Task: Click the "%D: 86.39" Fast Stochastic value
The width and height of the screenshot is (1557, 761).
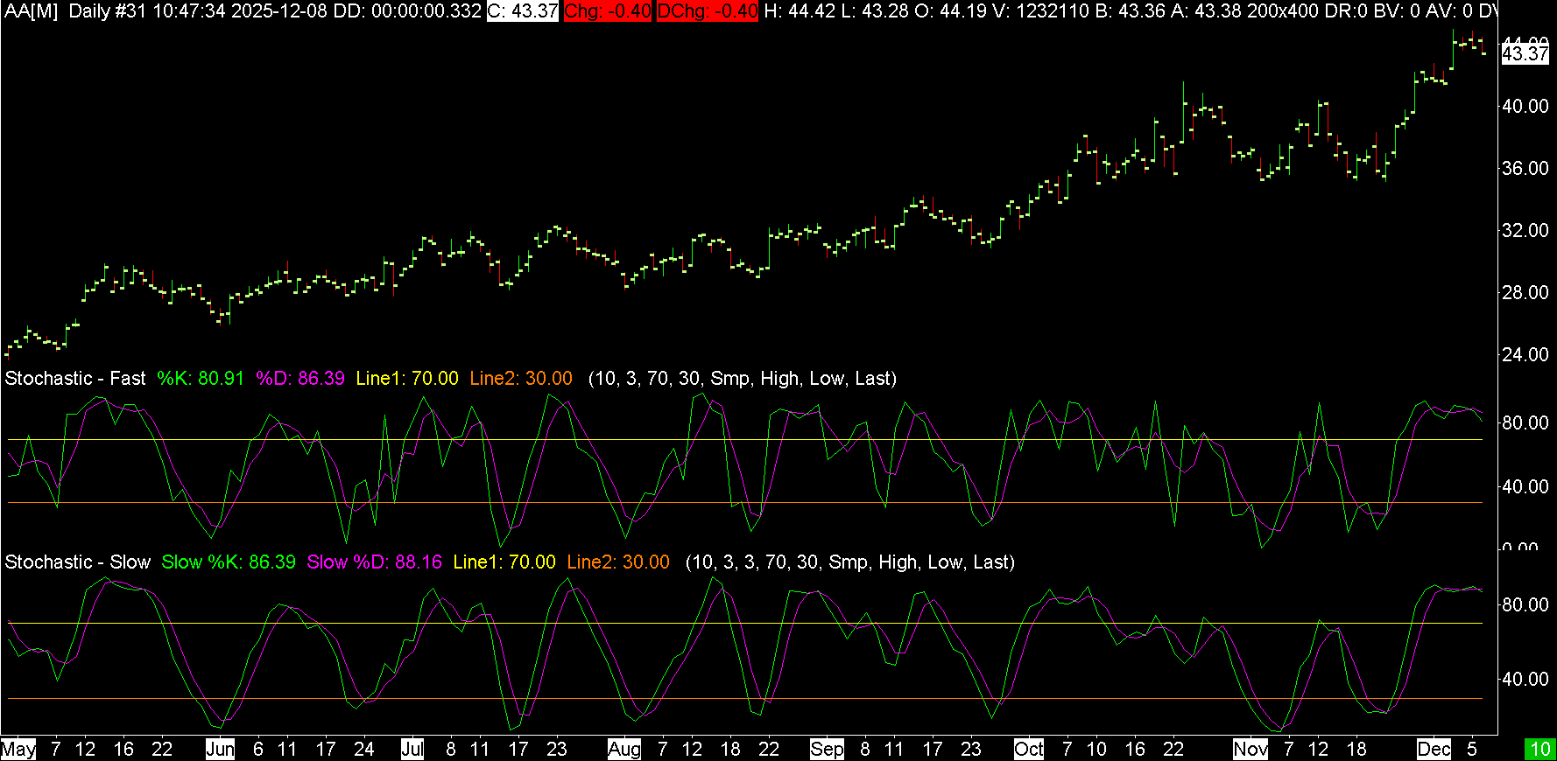Action: tap(300, 379)
